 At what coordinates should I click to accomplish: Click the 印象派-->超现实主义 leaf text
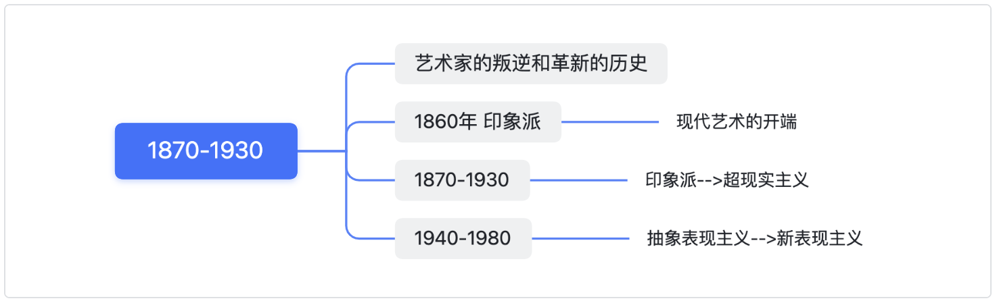pyautogui.click(x=727, y=180)
